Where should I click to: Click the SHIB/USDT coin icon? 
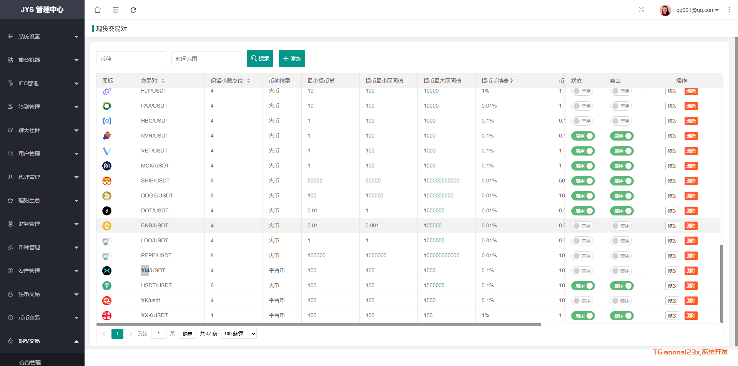[107, 181]
